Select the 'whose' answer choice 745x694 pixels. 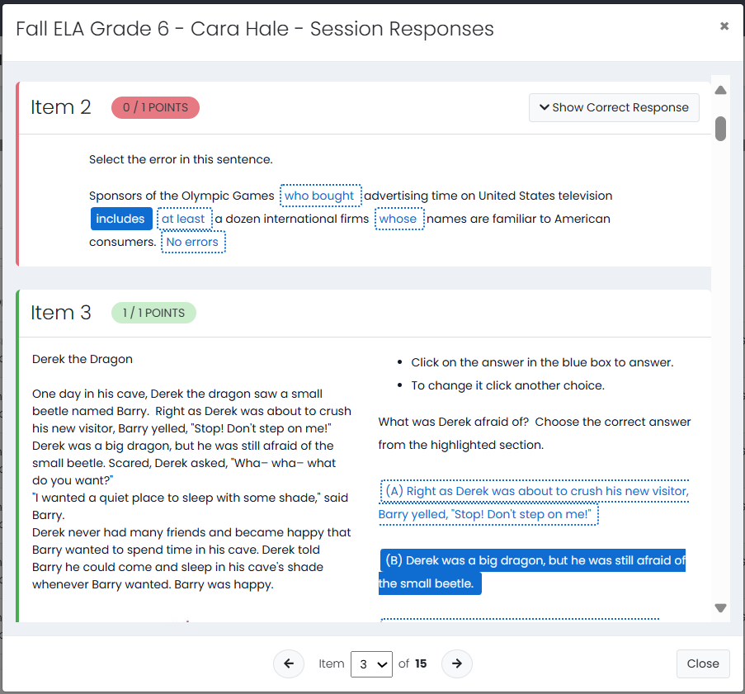point(398,219)
